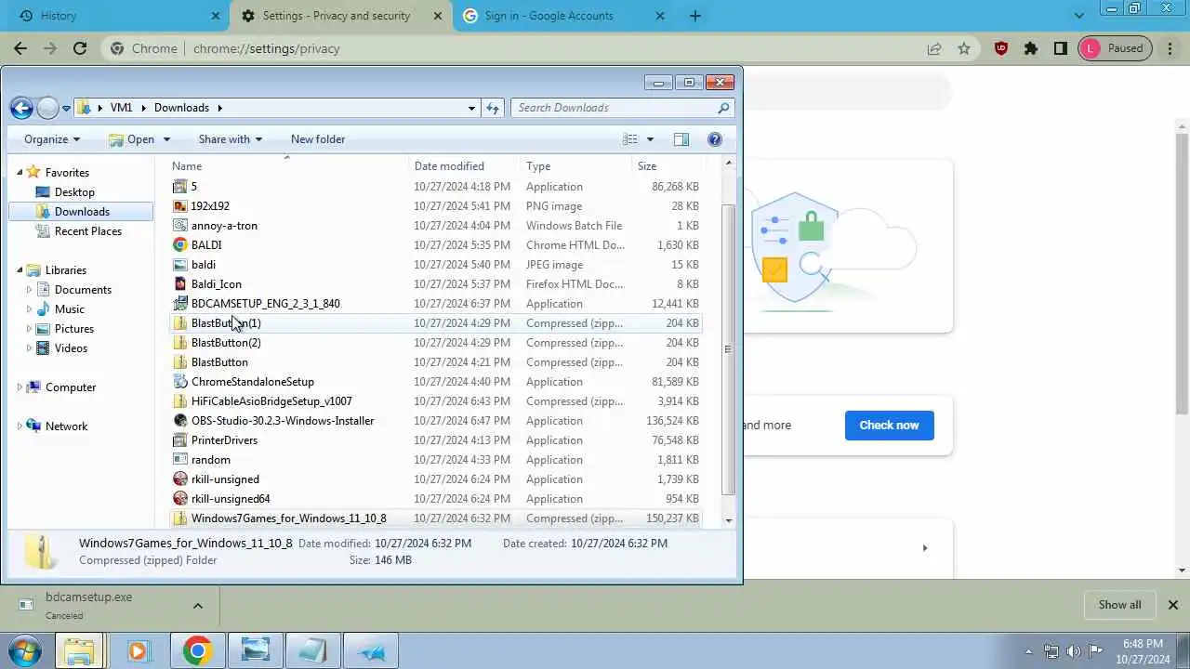Click Show all downloads button

coord(1119,605)
